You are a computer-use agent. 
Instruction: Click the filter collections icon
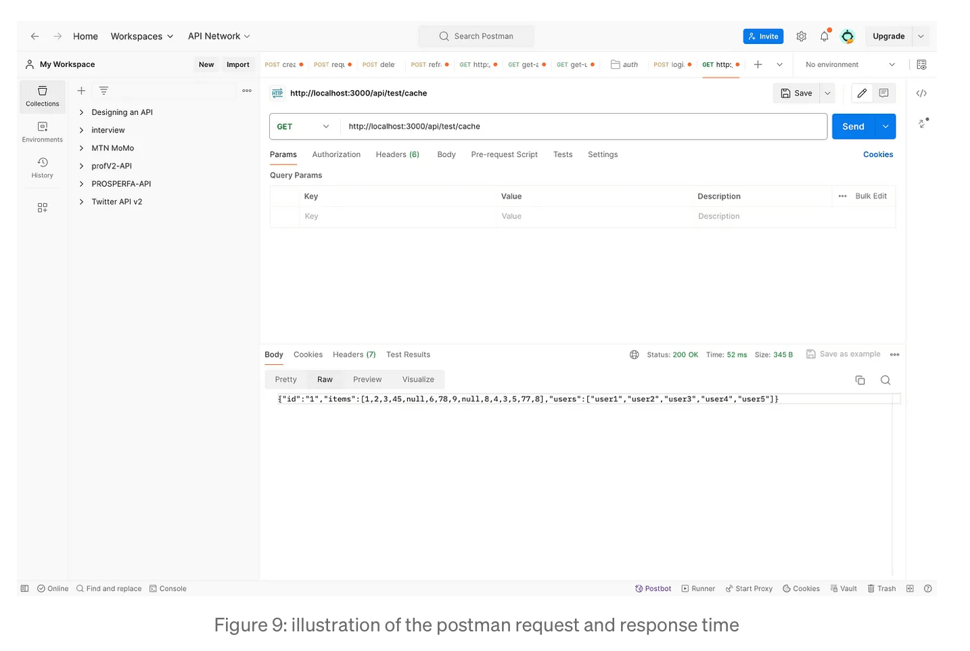103,91
